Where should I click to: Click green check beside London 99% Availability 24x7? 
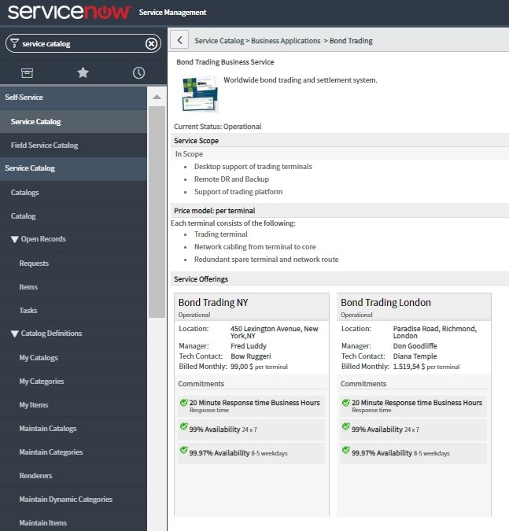tap(346, 426)
